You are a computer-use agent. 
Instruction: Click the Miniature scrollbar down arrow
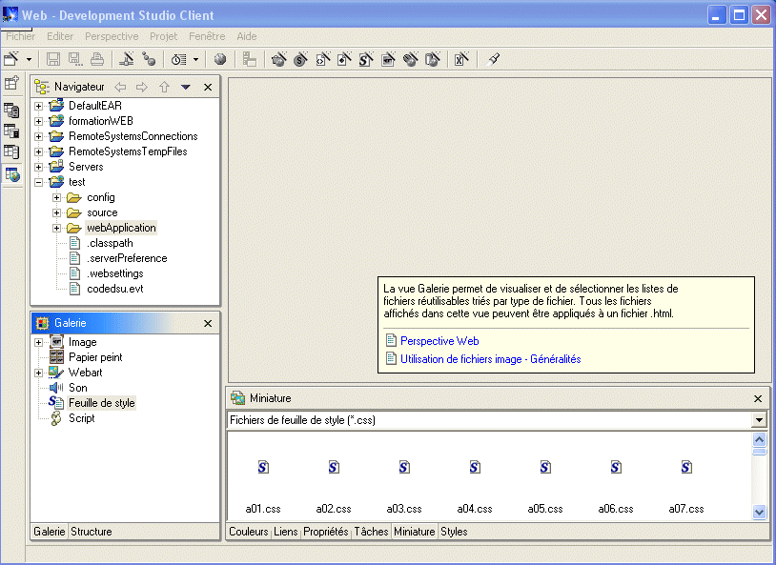pyautogui.click(x=759, y=512)
